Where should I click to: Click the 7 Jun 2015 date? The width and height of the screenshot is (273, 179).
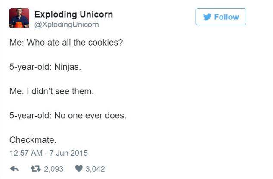coord(68,153)
